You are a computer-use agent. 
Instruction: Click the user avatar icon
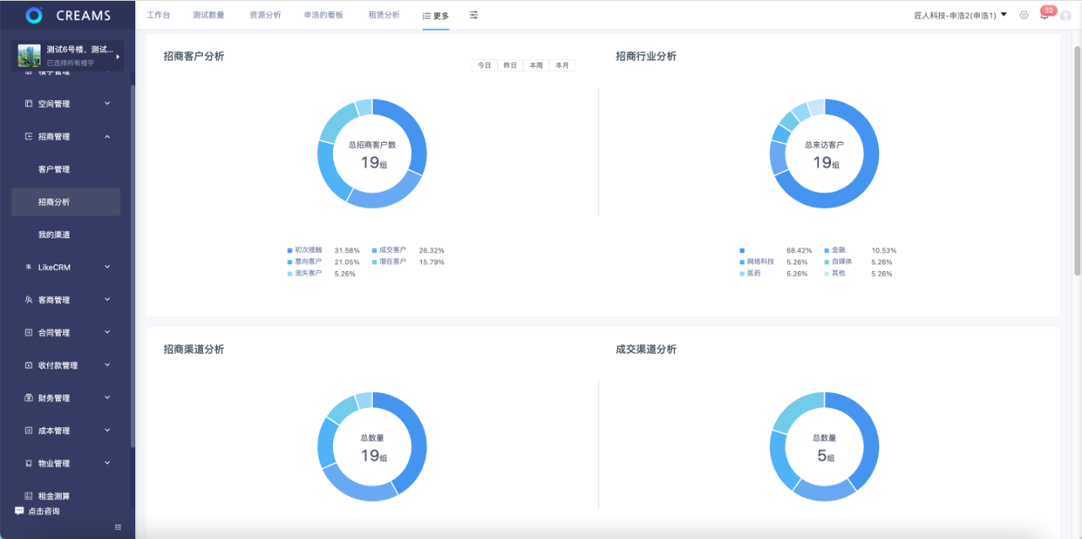point(1065,15)
